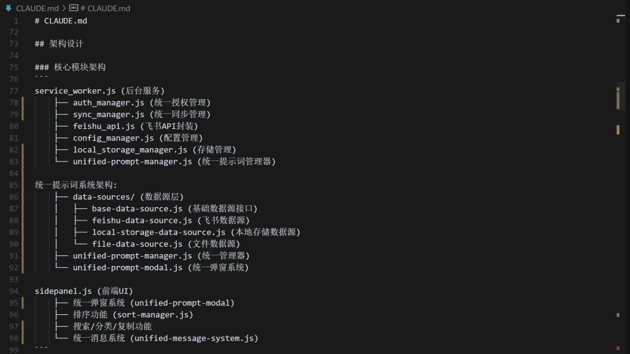The width and height of the screenshot is (630, 354).
Task: Open the # CLAUDE.md symbol breadcrumb
Action: click(105, 8)
